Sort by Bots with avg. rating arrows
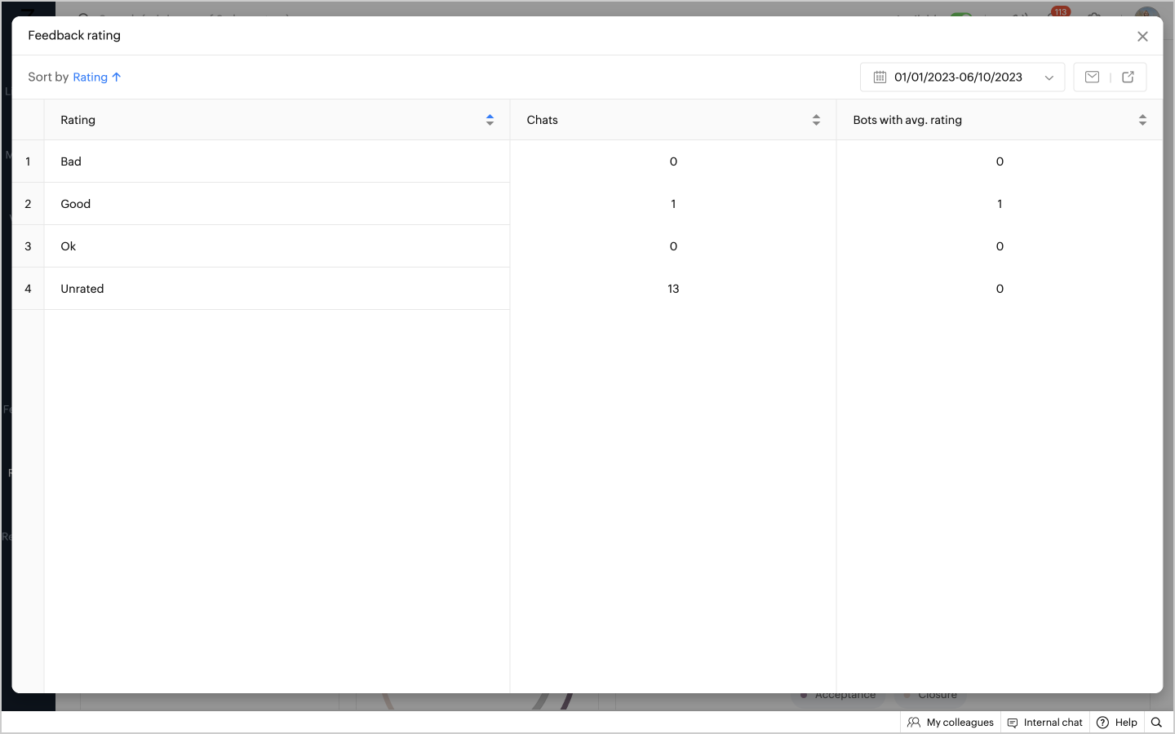Image resolution: width=1175 pixels, height=734 pixels. click(1142, 120)
